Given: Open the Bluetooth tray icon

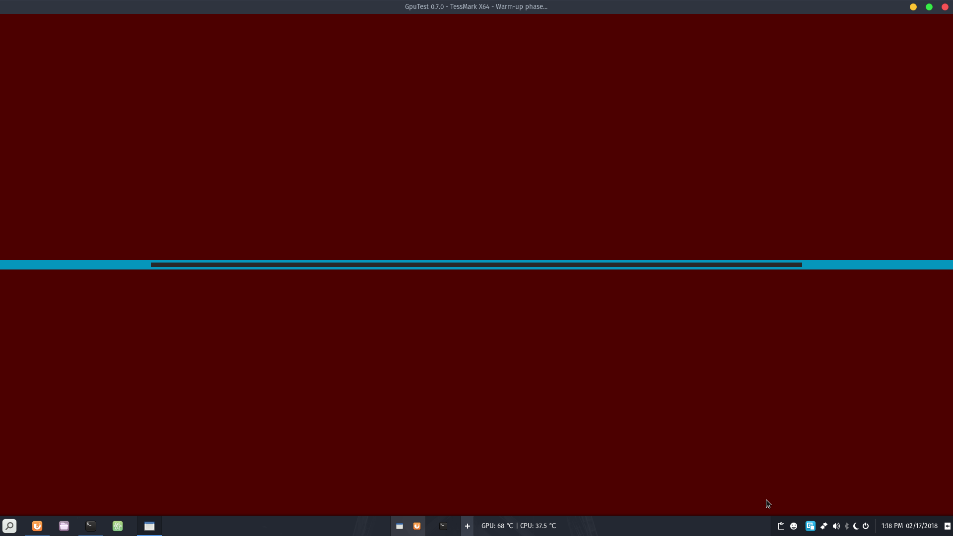Looking at the screenshot, I should pos(847,526).
